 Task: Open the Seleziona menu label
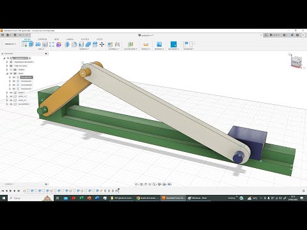(x=173, y=49)
